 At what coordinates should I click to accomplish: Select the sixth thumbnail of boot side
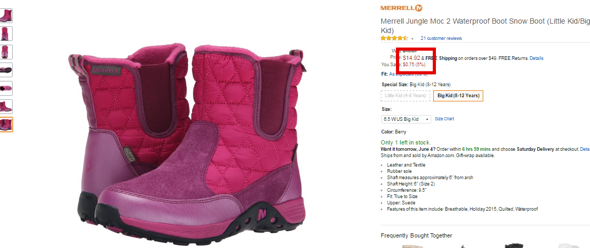pyautogui.click(x=6, y=106)
